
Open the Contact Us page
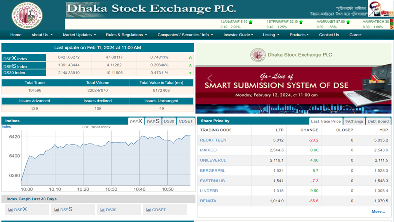(328, 35)
